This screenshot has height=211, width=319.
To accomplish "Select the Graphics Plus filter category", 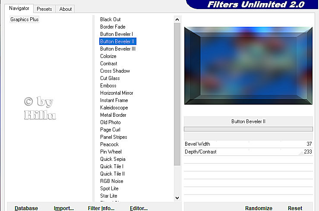I will (25, 19).
